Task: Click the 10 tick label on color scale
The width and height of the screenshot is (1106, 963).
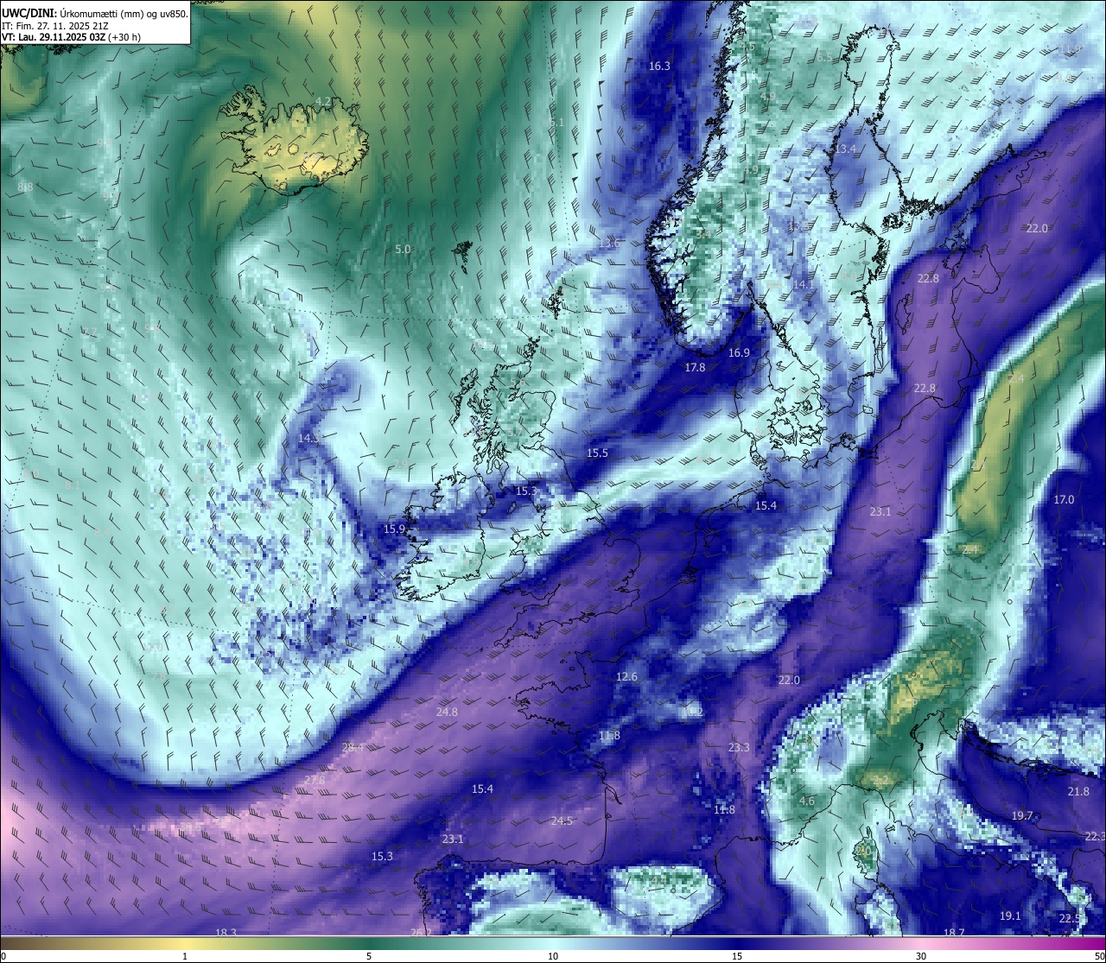Action: click(553, 956)
